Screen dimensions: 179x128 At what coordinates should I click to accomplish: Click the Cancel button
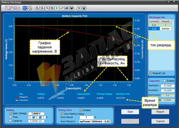(x=160, y=121)
